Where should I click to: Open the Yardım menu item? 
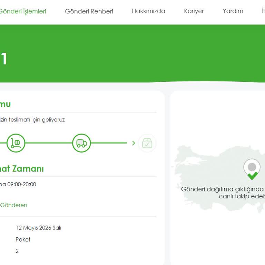[233, 11]
